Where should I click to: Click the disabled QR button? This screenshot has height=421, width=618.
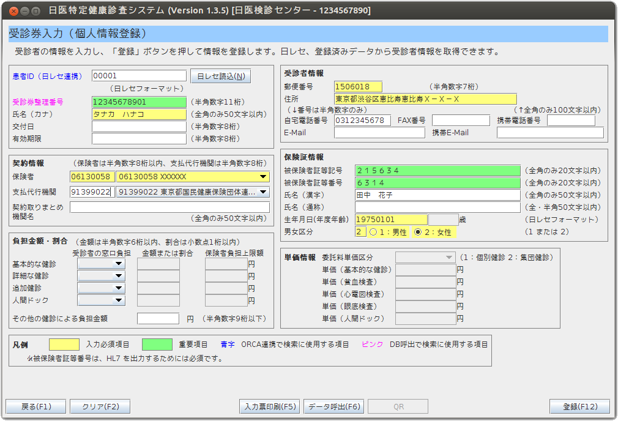pyautogui.click(x=398, y=406)
